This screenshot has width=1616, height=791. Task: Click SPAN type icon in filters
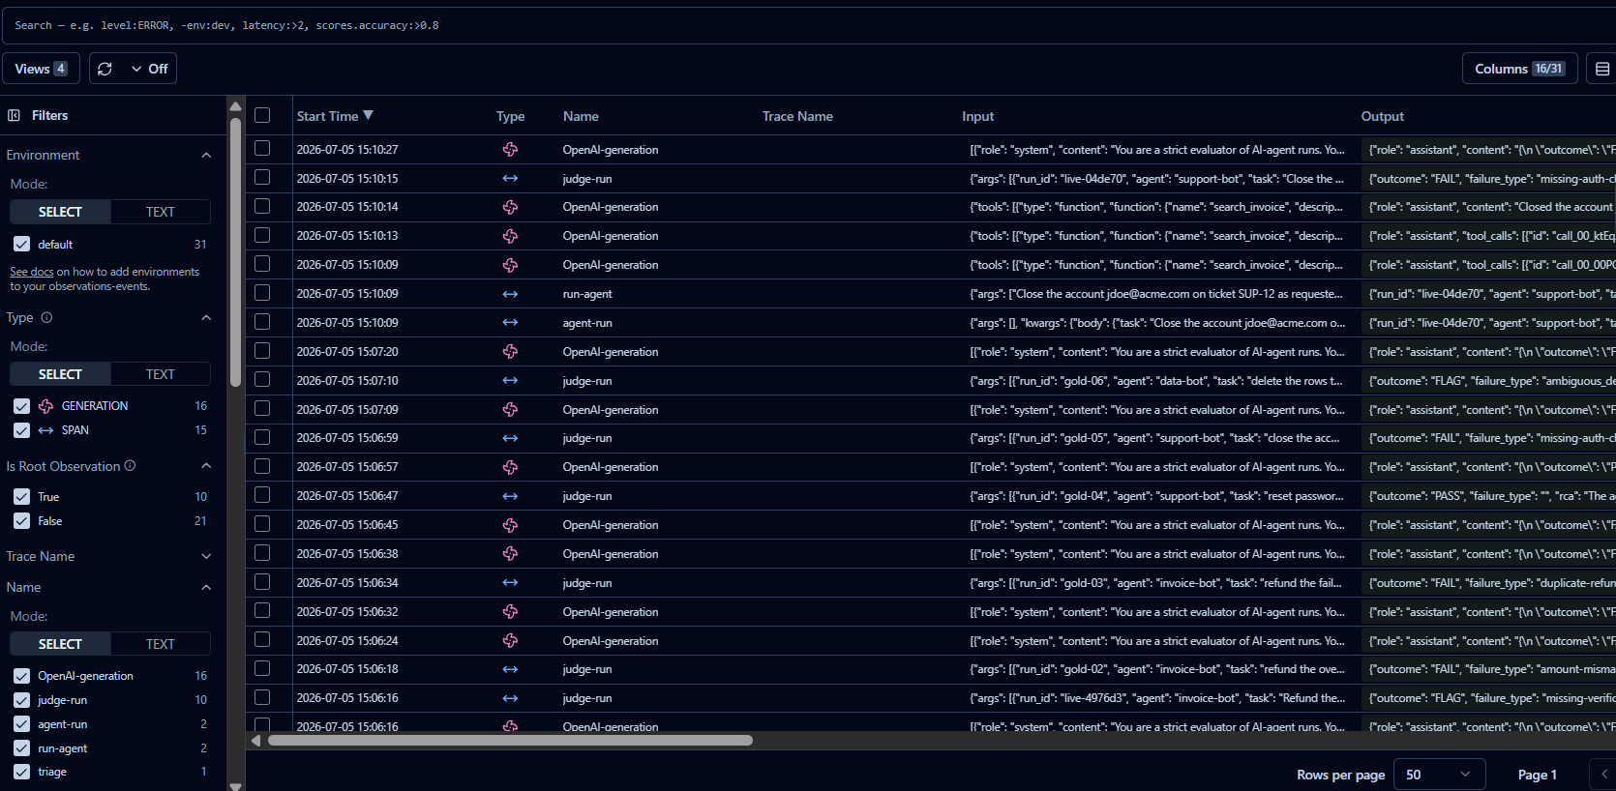point(45,430)
